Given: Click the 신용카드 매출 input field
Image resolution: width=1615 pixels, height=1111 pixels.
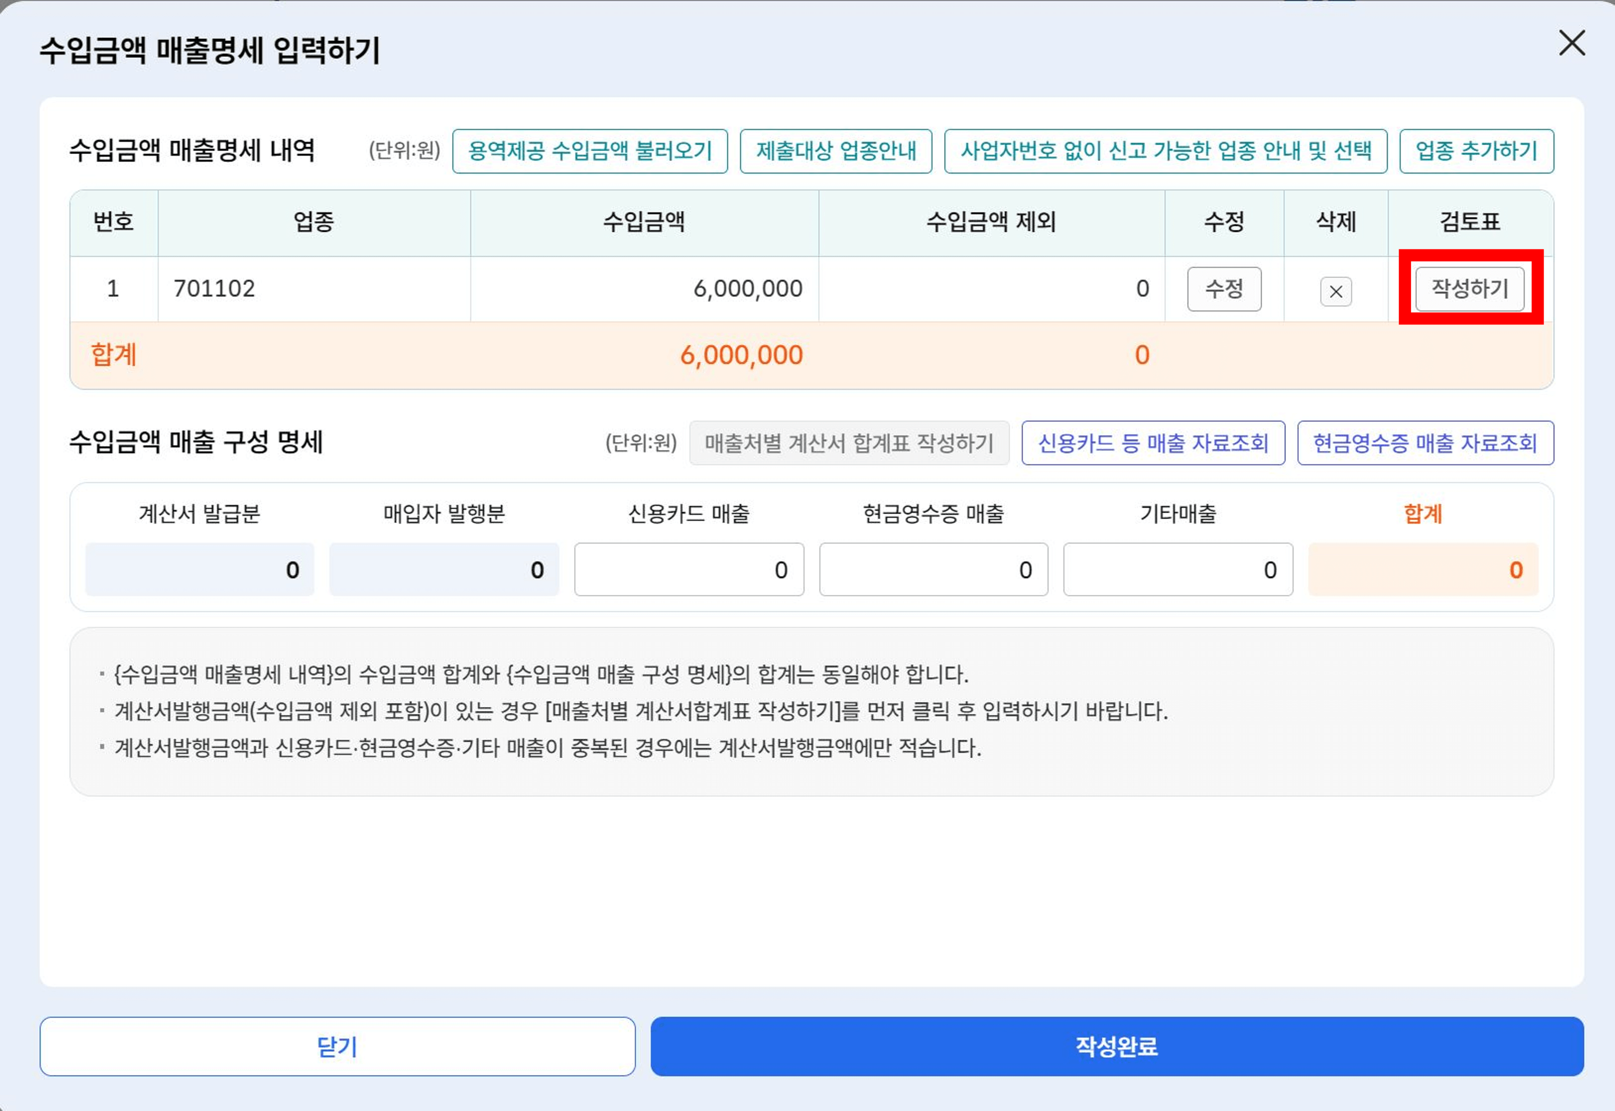Looking at the screenshot, I should point(689,569).
